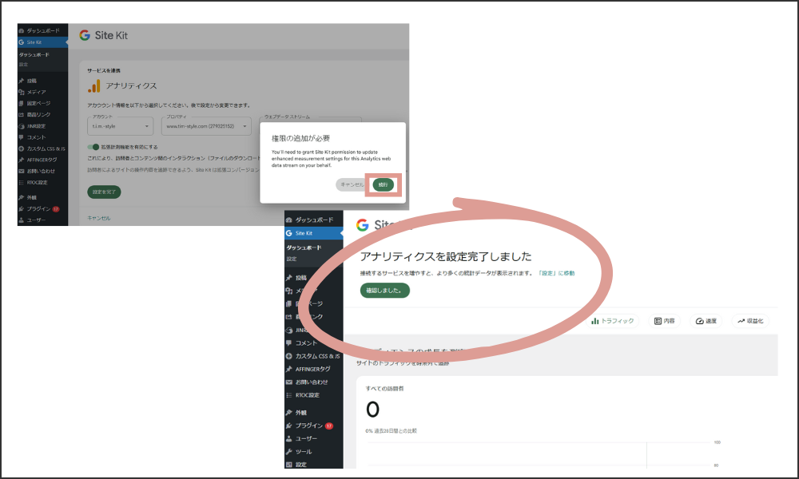Click the Google G logo in setup-complete header
This screenshot has height=479, width=799.
tap(362, 225)
